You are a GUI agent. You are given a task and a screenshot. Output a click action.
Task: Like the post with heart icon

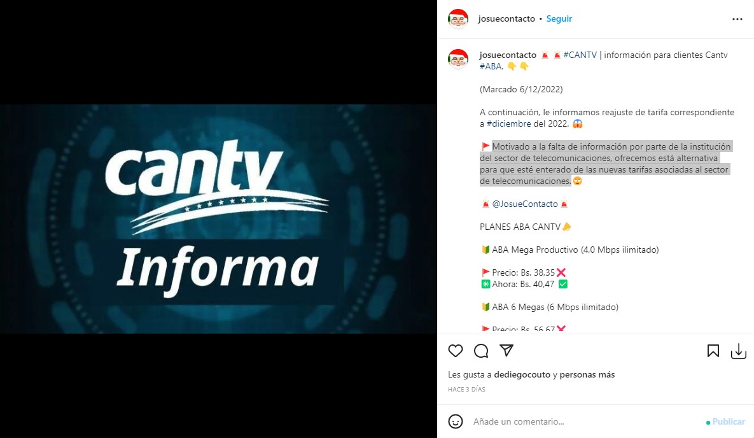(456, 351)
